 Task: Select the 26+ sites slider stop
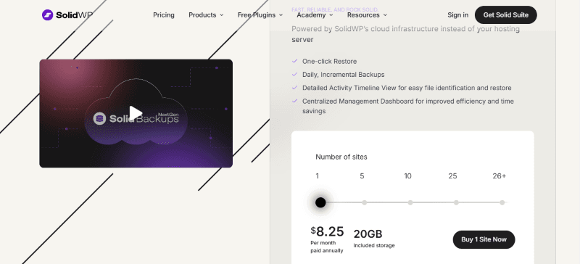pyautogui.click(x=502, y=202)
